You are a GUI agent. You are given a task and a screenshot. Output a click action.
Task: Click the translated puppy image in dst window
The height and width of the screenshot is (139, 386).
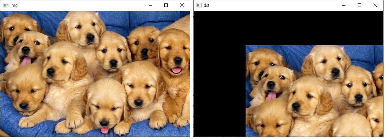click(314, 91)
